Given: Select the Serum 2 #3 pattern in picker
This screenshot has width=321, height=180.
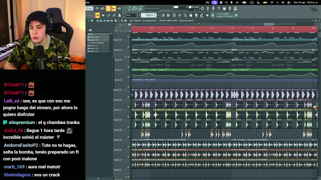Looking at the screenshot, I should (x=98, y=40).
